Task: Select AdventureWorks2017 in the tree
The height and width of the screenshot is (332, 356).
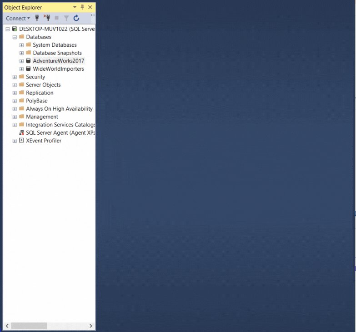Action: [x=59, y=61]
